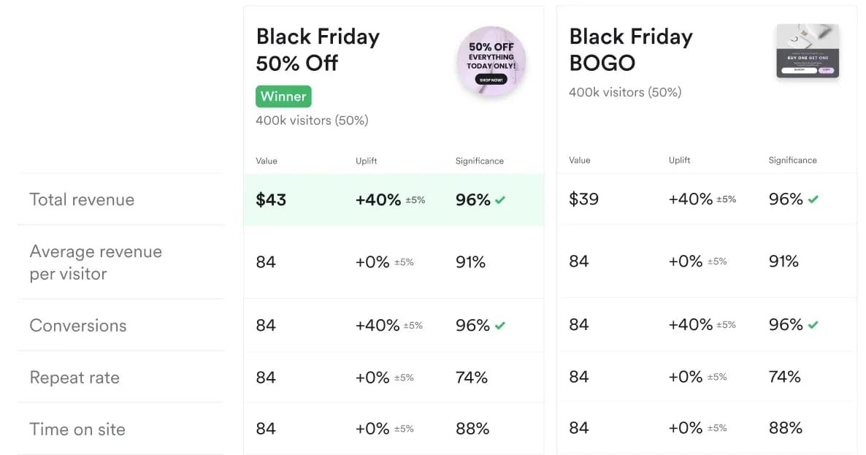Click the Black Friday 50% Off title

click(318, 50)
